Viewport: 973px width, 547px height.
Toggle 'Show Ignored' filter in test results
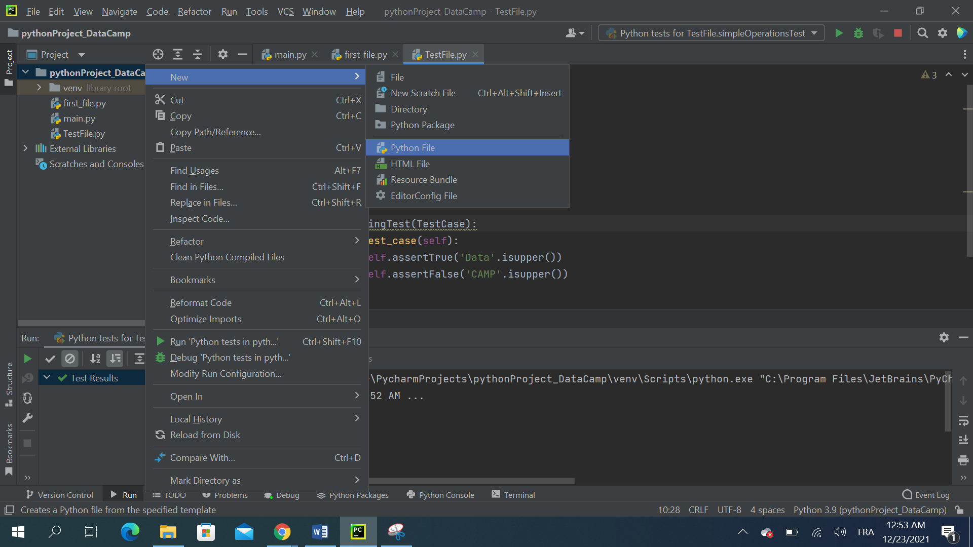[70, 359]
